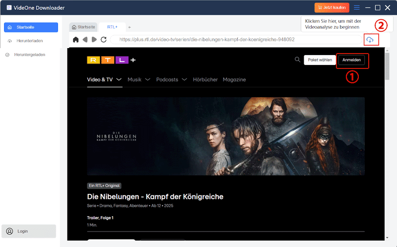
Task: Go forward with the right arrow icon
Action: tap(94, 40)
